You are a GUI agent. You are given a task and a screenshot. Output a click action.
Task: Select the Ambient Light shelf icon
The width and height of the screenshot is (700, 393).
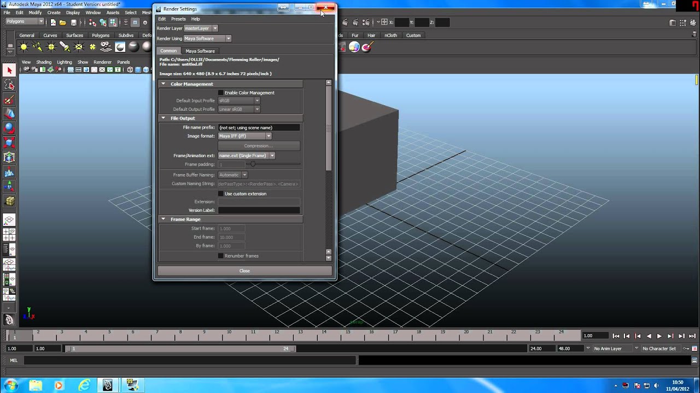[x=24, y=47]
